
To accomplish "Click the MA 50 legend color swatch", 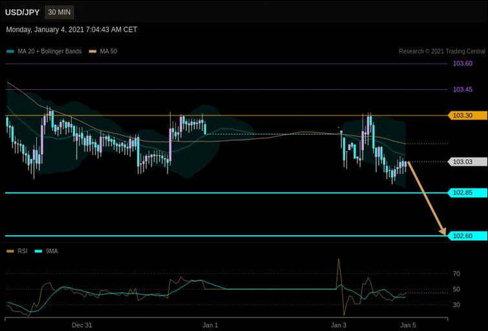I will 92,51.
